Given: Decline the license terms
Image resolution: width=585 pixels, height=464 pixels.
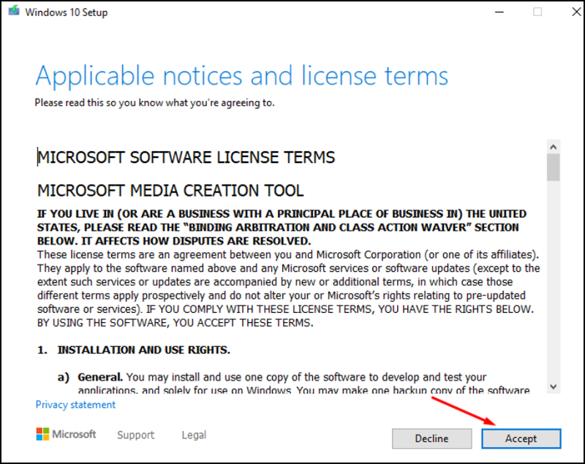Looking at the screenshot, I should [431, 438].
